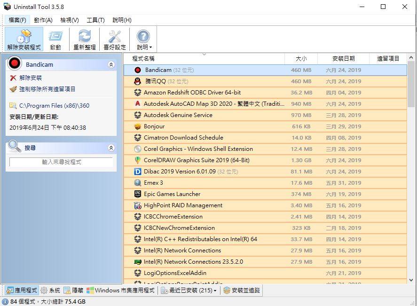
Task: Click the Corel Graphics Shell Extension icon
Action: [137, 149]
